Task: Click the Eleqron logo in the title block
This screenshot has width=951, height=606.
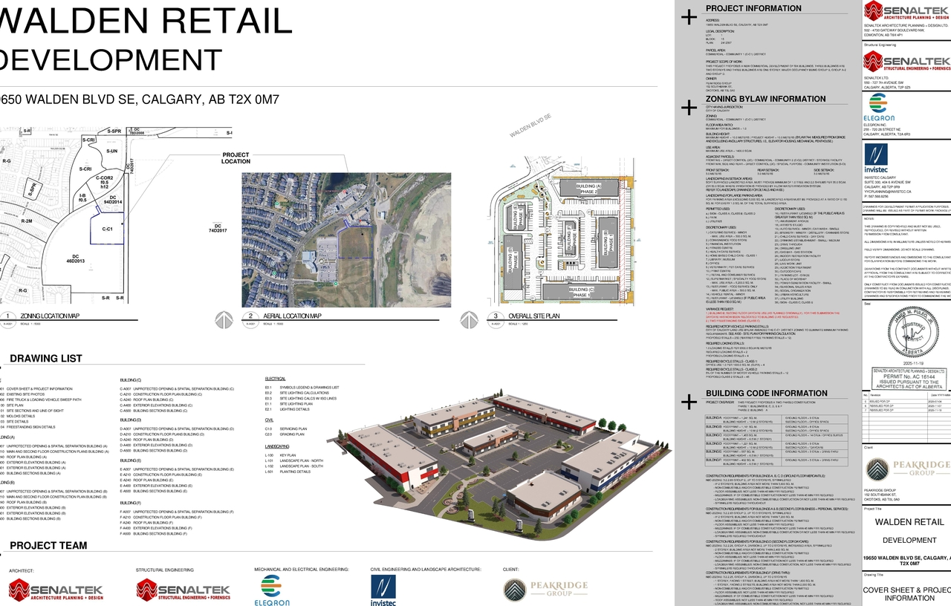Action: coord(878,108)
